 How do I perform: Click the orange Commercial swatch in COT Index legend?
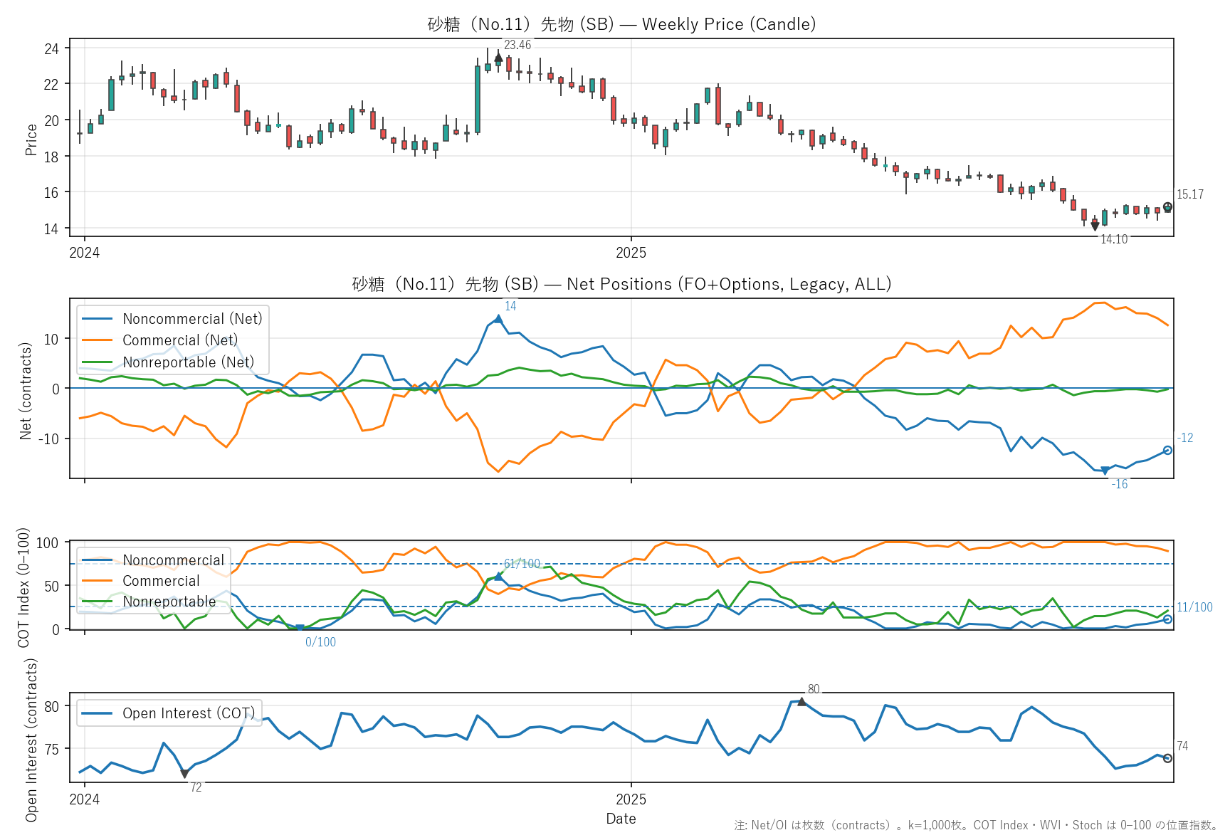(x=97, y=581)
